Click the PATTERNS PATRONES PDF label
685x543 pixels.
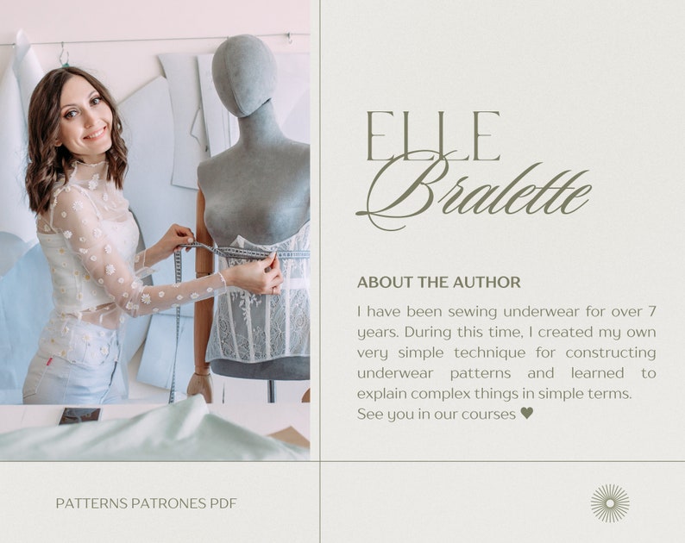[146, 503]
